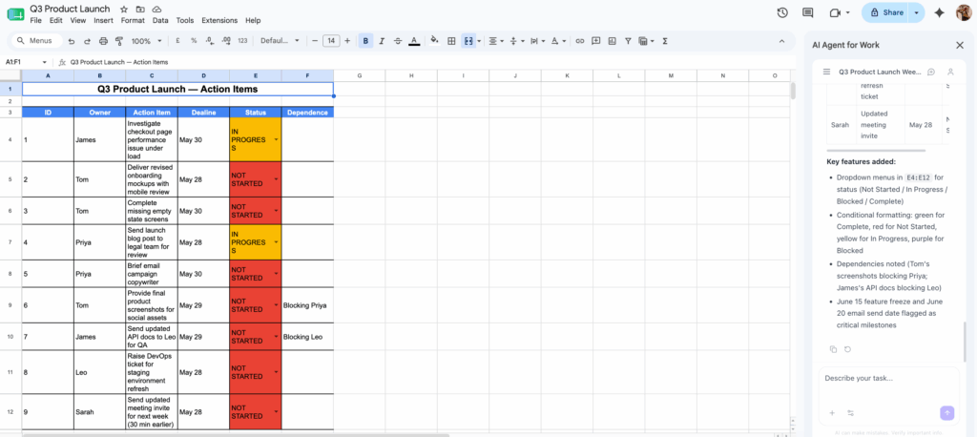Open text wrapping dropdown
Image resolution: width=977 pixels, height=437 pixels.
coord(538,41)
